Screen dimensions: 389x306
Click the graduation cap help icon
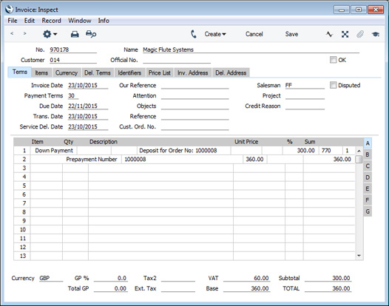point(376,34)
